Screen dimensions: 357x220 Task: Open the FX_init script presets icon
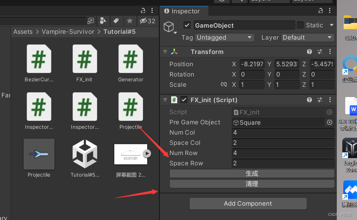[x=320, y=100]
